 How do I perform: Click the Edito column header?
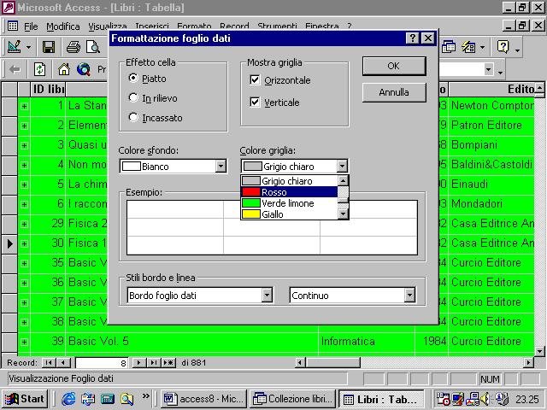(x=491, y=89)
